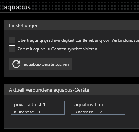
Task: Click the black gap between the two panels
Action: (x=71, y=80)
